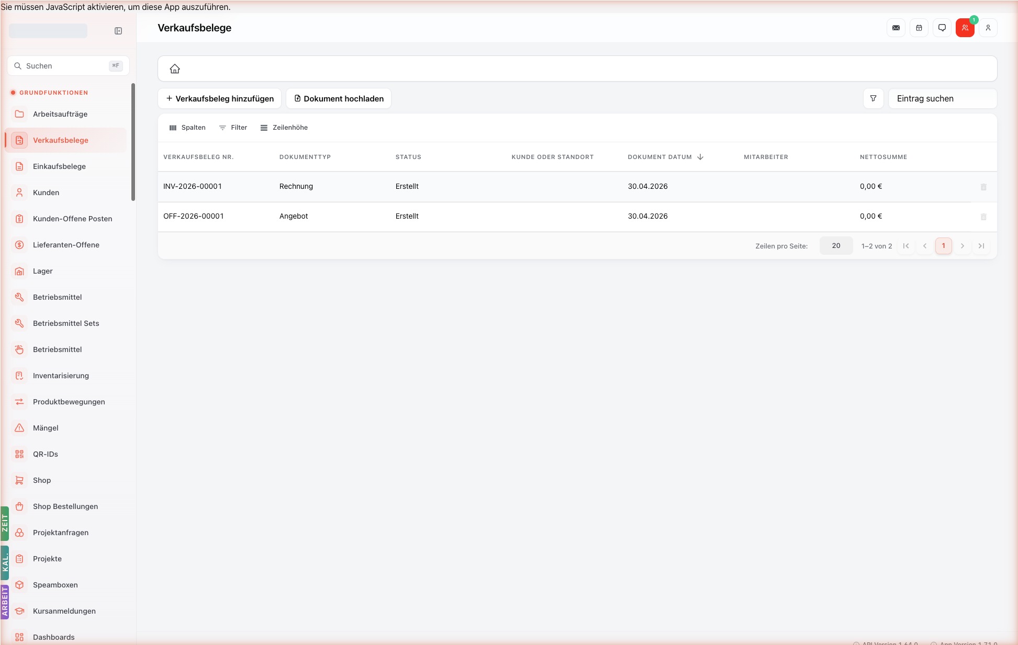Collapse the sidebar with the panel icon

(118, 31)
